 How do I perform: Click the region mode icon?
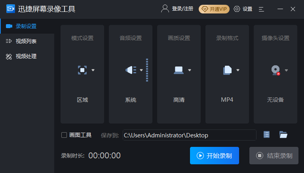point(82,70)
